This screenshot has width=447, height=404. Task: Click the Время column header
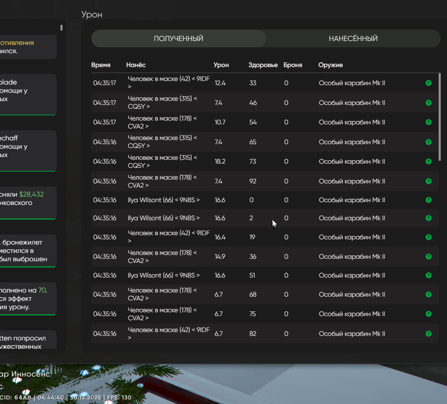[101, 65]
